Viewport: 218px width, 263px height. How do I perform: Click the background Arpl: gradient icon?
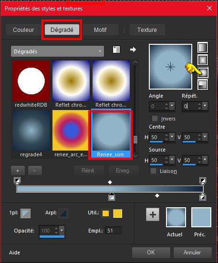(x=63, y=213)
